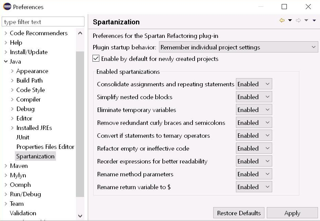Open the preferences view menu triangle
This screenshot has width=320, height=221.
tap(314, 21)
